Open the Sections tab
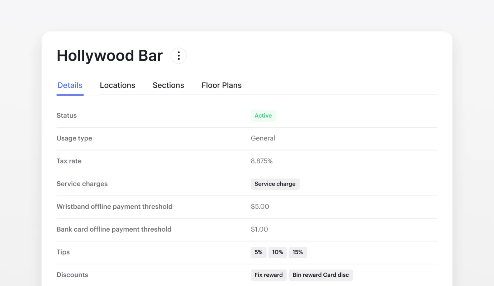 [168, 85]
